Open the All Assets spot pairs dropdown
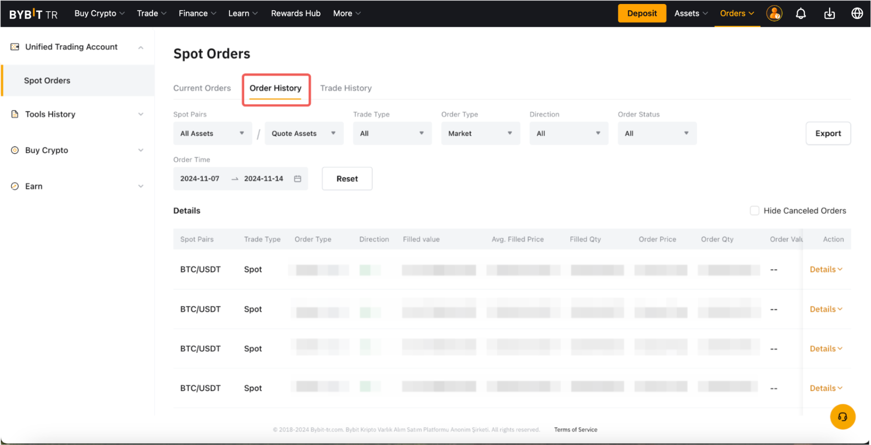 212,133
